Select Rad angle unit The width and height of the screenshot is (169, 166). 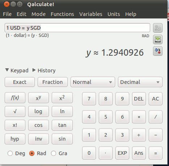coord(38,153)
